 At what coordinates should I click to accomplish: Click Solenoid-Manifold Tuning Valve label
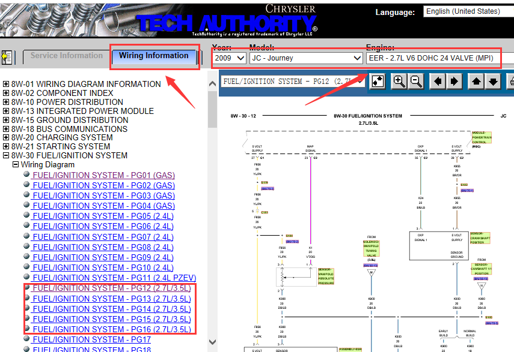[x=371, y=249]
